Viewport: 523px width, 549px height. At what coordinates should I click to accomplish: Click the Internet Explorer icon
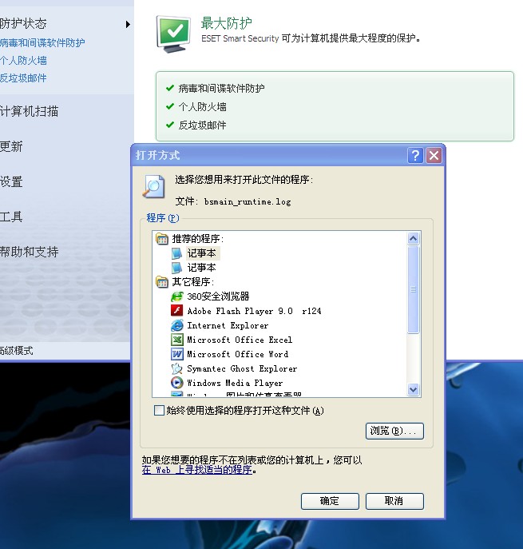(176, 325)
